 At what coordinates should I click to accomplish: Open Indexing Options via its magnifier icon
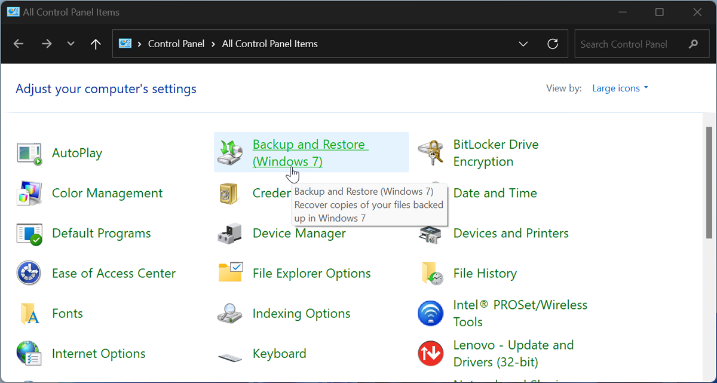click(230, 313)
